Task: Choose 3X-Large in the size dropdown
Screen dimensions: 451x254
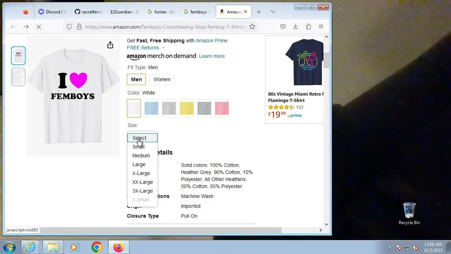Action: click(x=142, y=191)
